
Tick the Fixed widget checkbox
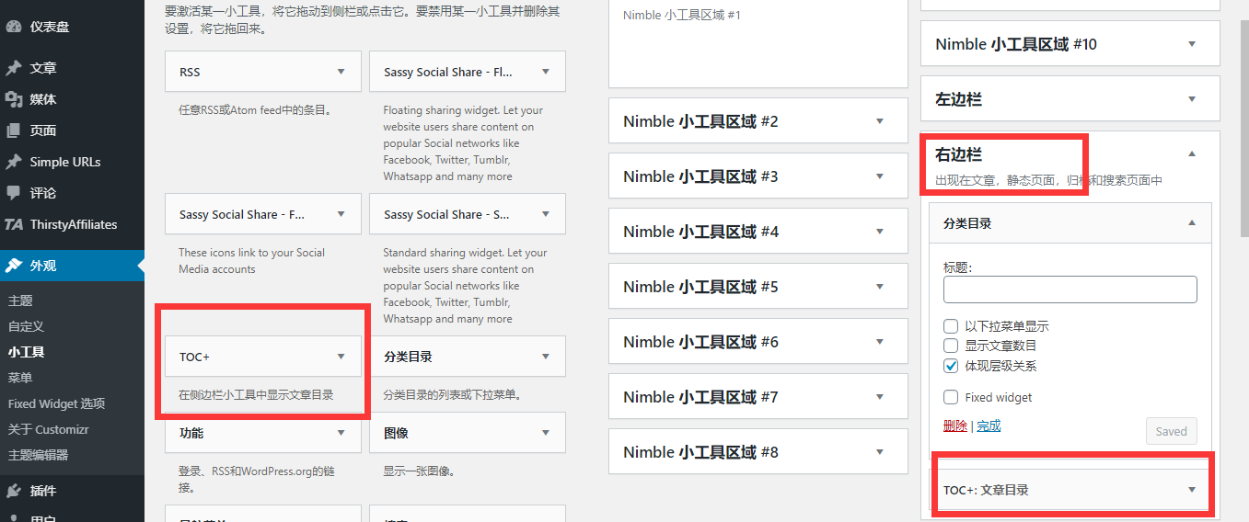pyautogui.click(x=951, y=398)
